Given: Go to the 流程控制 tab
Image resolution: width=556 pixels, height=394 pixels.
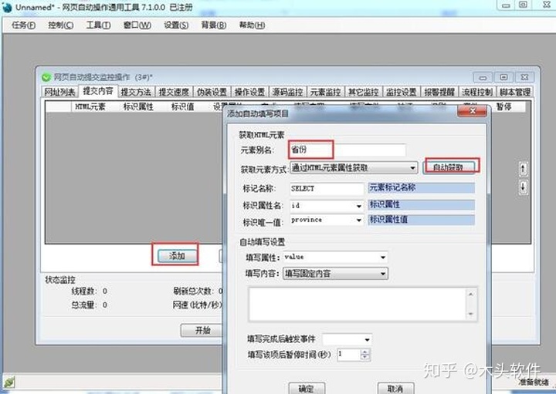Looking at the screenshot, I should click(x=477, y=92).
